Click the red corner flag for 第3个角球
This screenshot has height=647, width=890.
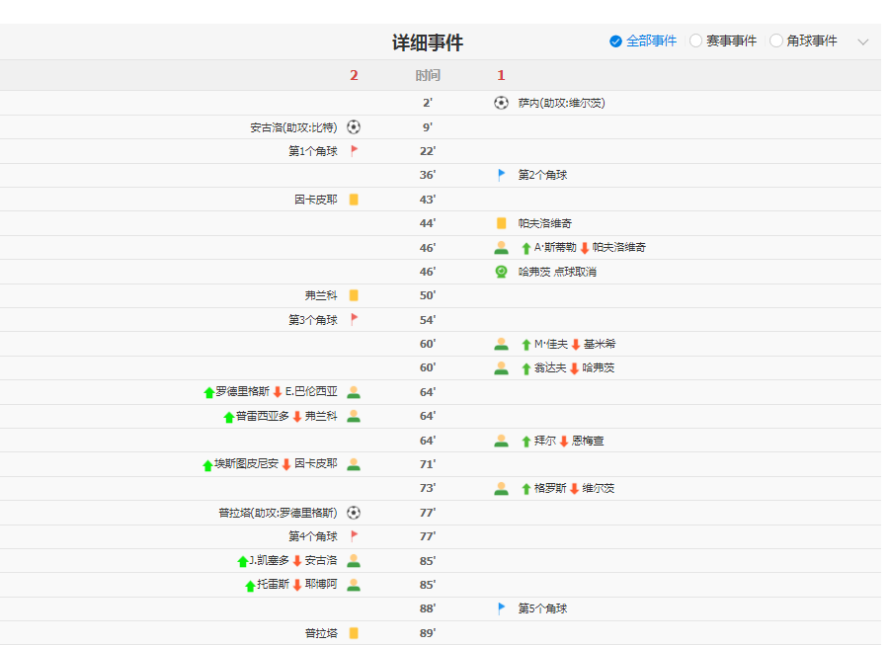click(355, 319)
